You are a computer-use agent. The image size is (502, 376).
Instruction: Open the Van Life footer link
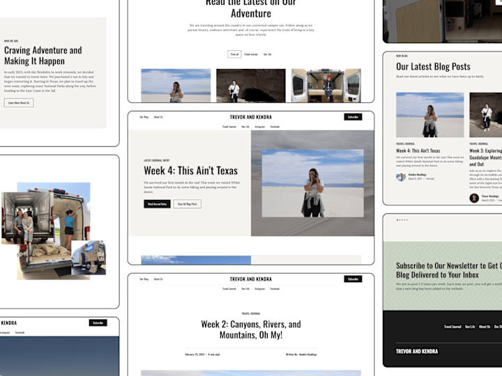[470, 327]
